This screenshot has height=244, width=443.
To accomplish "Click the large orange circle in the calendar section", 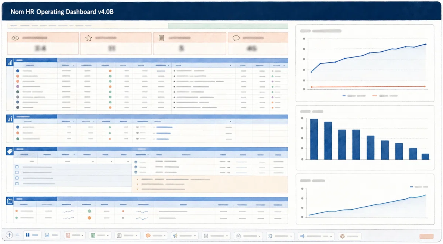I will (x=89, y=218).
